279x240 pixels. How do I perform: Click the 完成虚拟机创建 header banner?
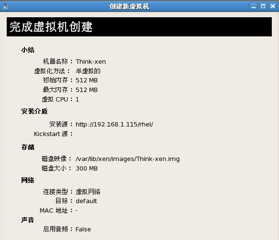pos(139,27)
